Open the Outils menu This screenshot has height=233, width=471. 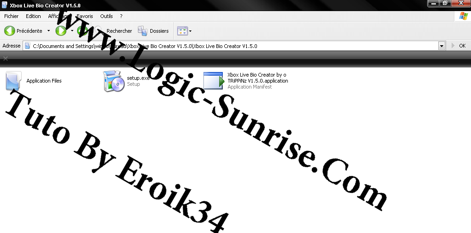107,16
